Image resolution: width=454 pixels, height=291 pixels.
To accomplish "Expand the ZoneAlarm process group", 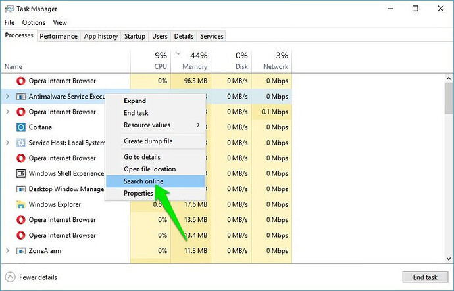I will [8, 250].
